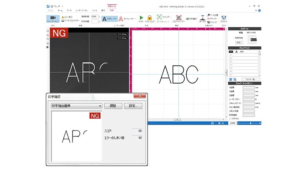Open the Tools ribbon tab
The width and height of the screenshot is (307, 170).
(94, 9)
